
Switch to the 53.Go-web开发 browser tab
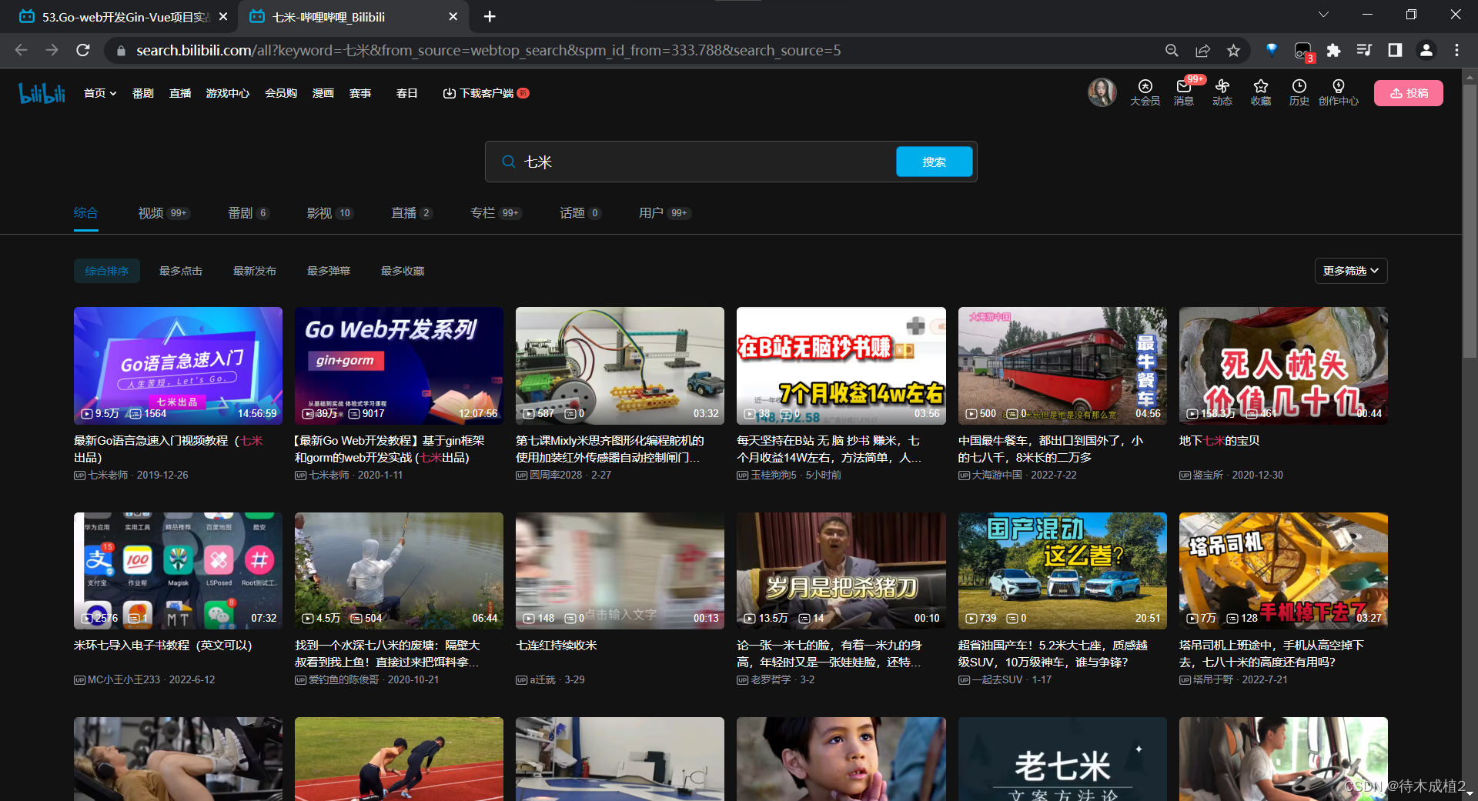coord(123,16)
